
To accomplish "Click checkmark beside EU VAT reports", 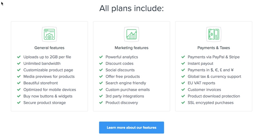I will [183, 83].
